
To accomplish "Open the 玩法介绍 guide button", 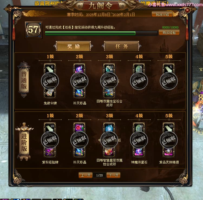I will point(162,14).
